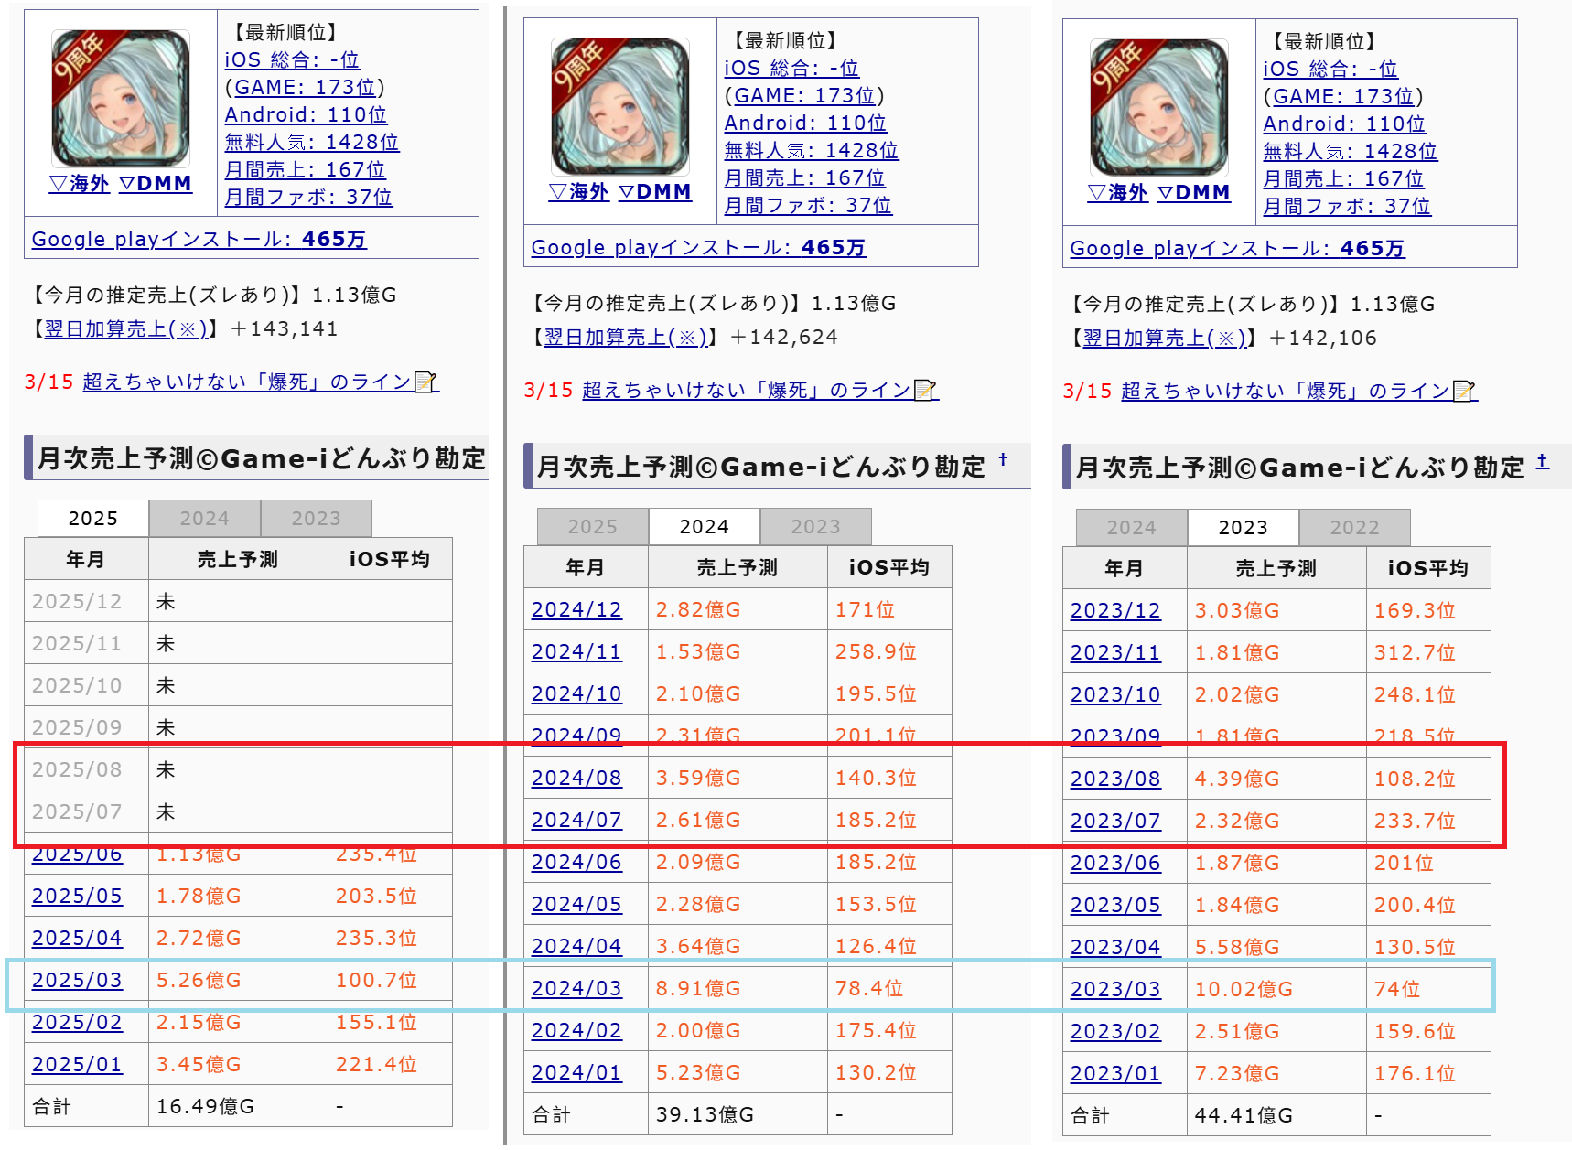
Task: Click the 100.7位 iOS average cell
Action: [x=390, y=980]
